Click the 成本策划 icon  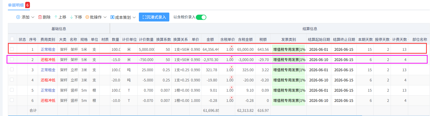click(x=112, y=17)
